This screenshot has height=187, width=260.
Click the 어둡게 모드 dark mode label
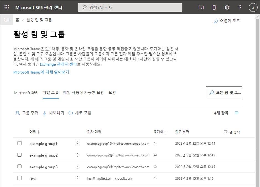pos(230,21)
